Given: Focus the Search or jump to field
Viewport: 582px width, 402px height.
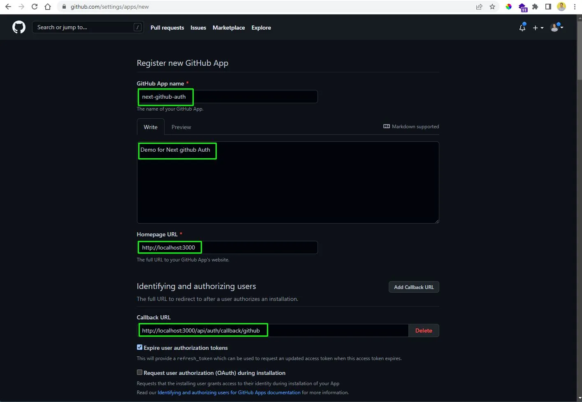Looking at the screenshot, I should click(x=88, y=27).
